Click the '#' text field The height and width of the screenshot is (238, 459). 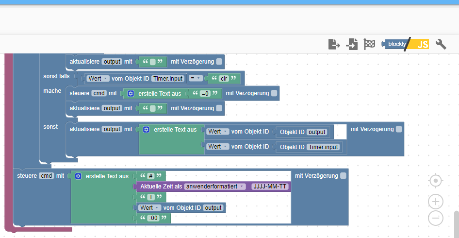tap(151, 176)
